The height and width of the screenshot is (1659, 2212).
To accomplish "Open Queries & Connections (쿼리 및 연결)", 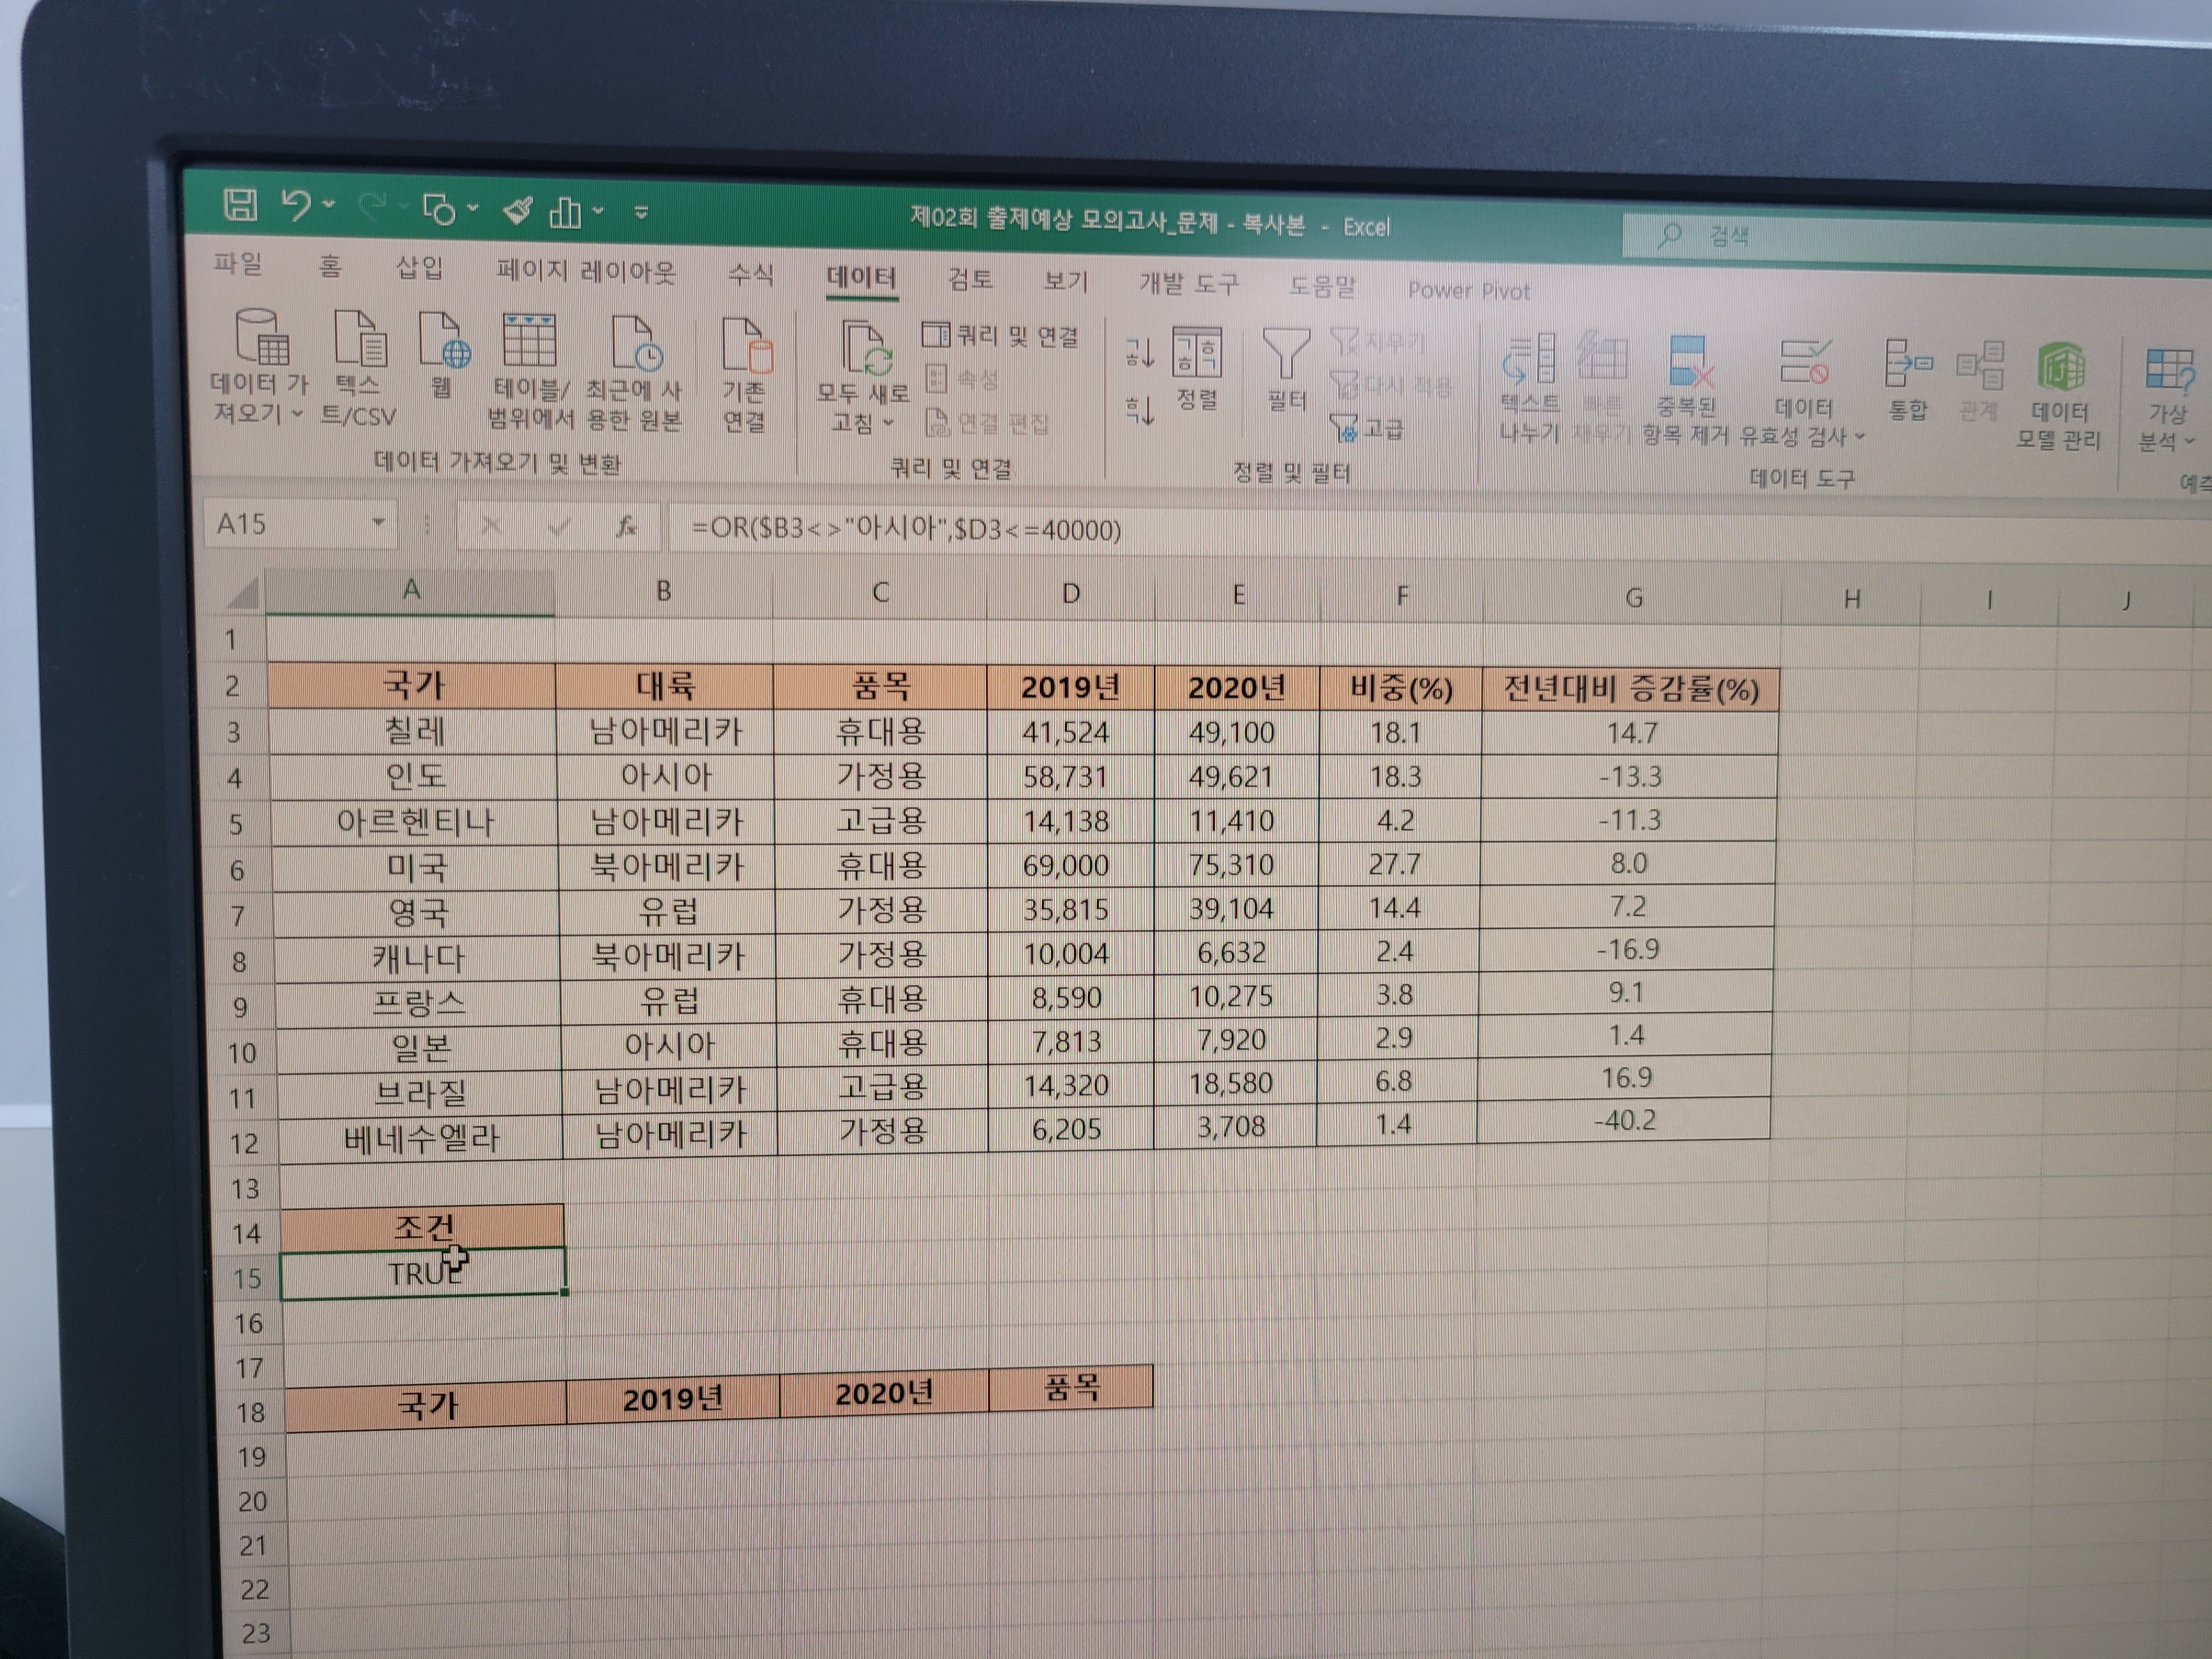I will 1000,335.
